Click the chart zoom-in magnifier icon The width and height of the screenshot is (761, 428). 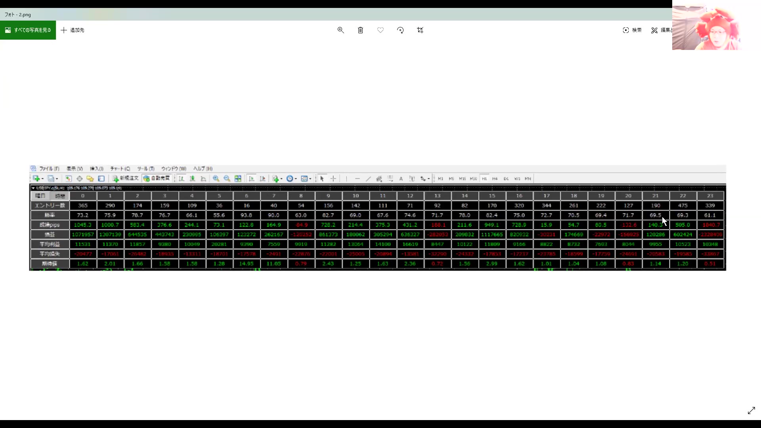216,179
